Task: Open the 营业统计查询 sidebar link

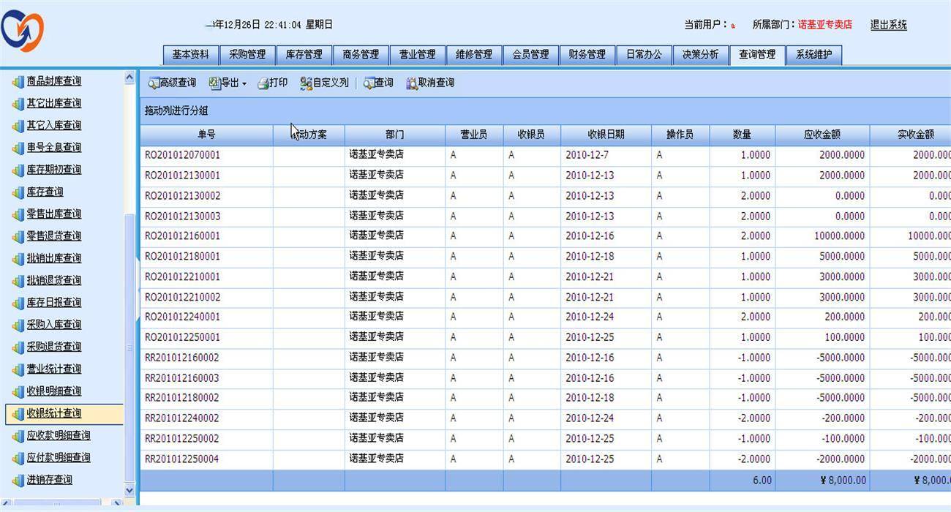Action: pyautogui.click(x=54, y=369)
